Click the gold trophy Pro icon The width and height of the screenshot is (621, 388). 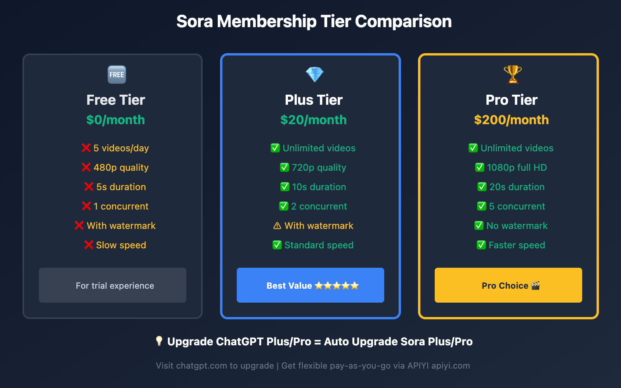tap(512, 74)
